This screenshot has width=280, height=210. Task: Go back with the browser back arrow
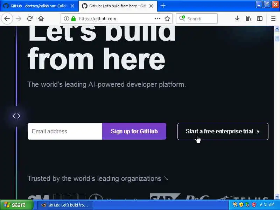click(x=7, y=19)
